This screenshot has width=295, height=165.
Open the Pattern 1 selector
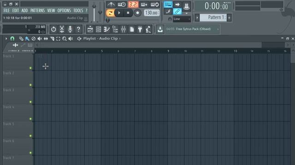click(x=213, y=17)
